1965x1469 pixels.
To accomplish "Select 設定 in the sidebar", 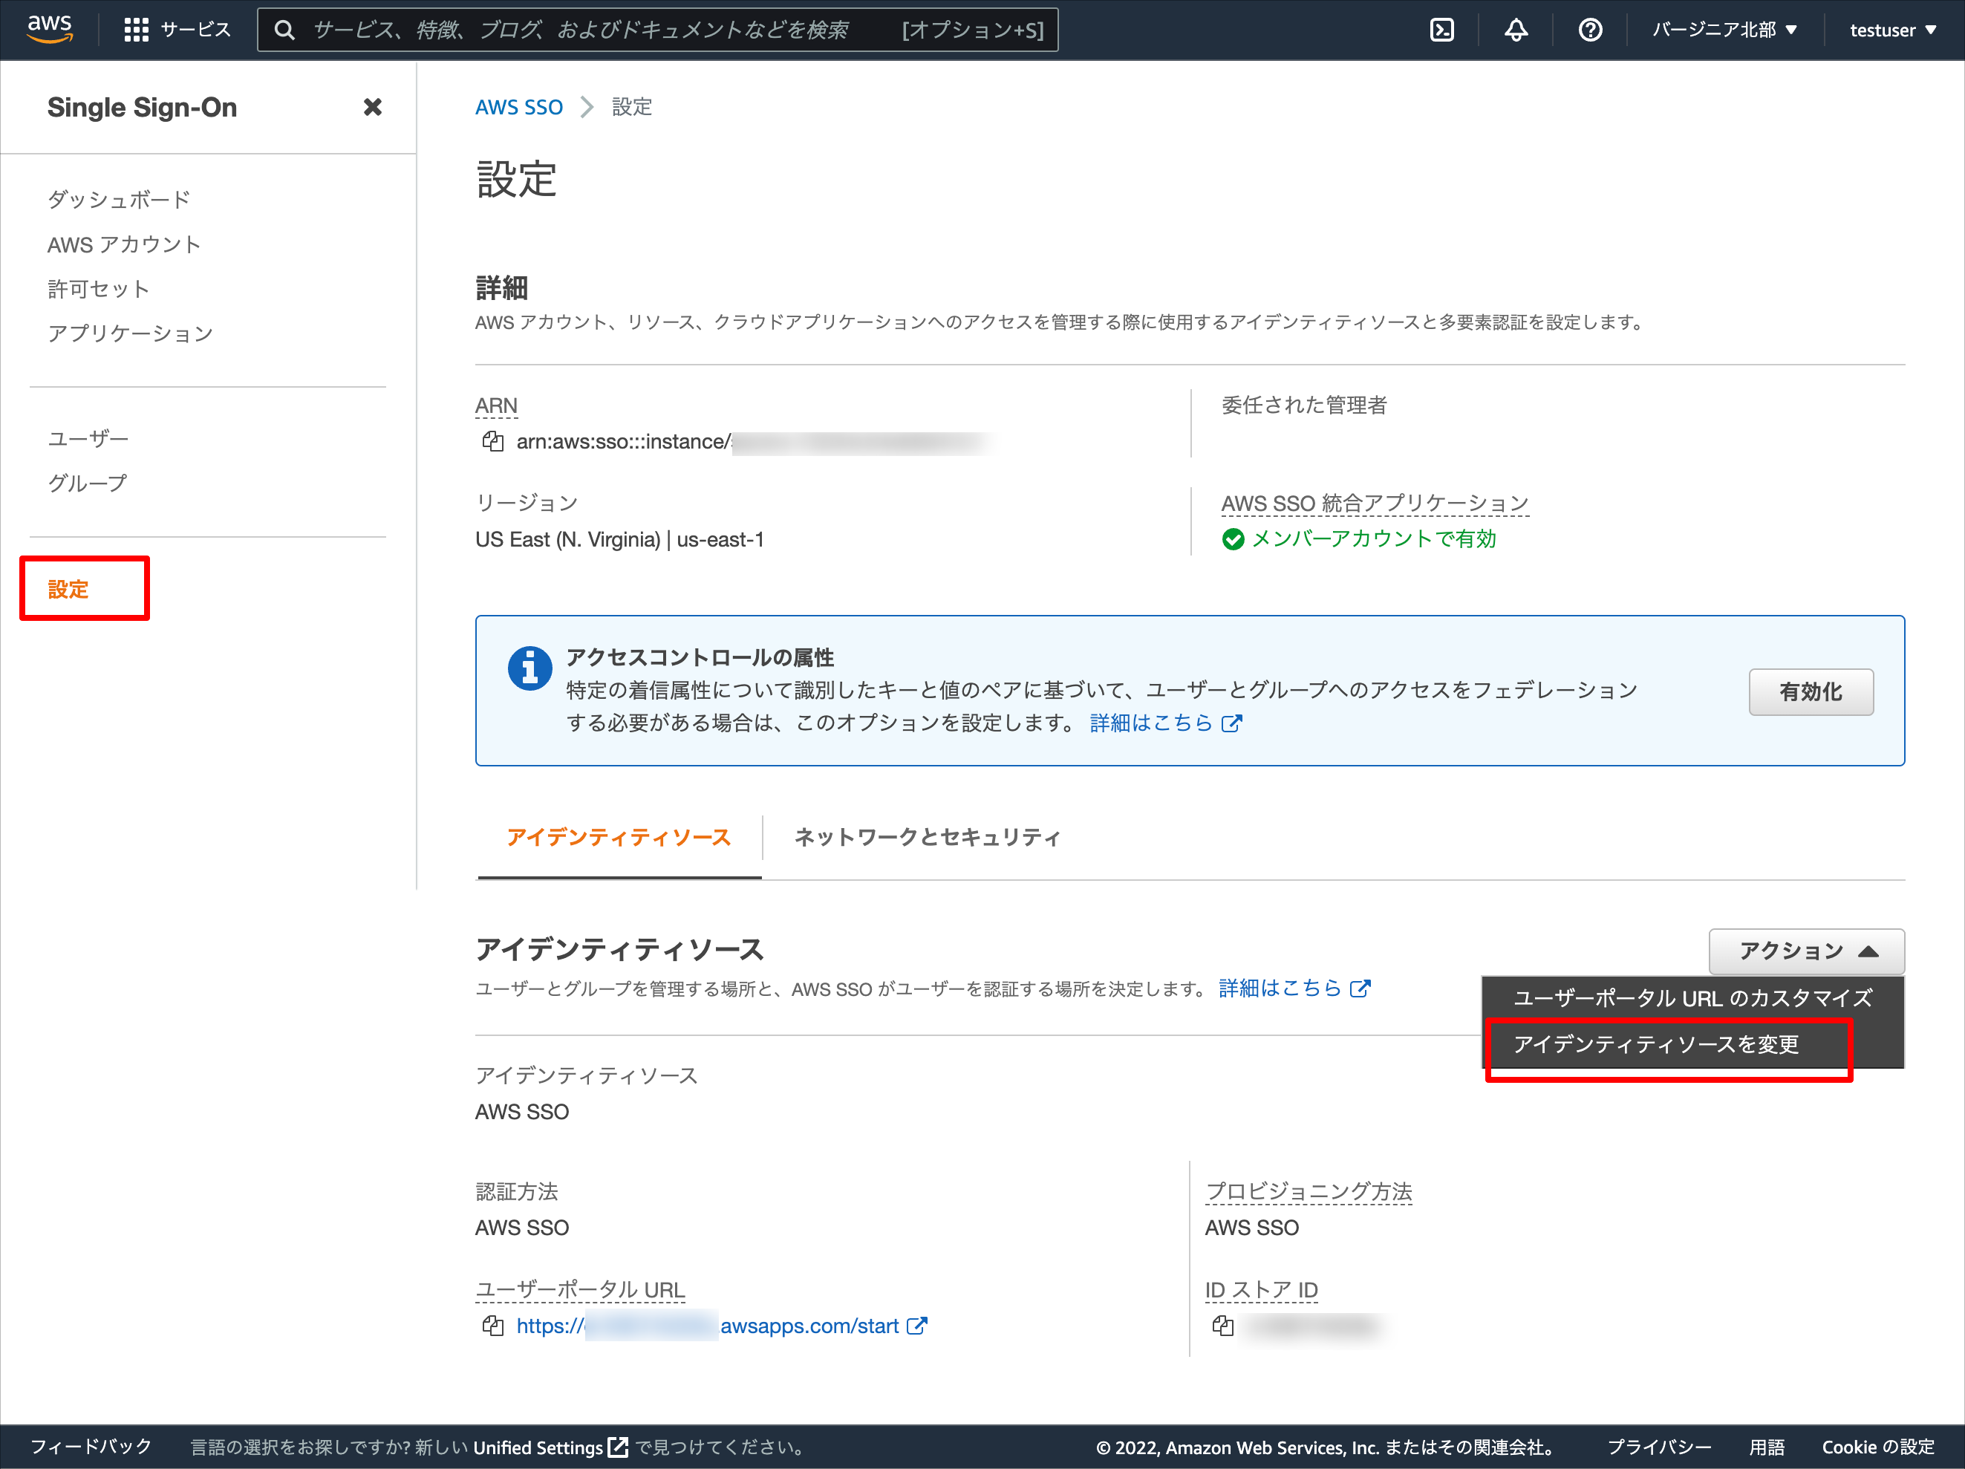I will click(68, 589).
